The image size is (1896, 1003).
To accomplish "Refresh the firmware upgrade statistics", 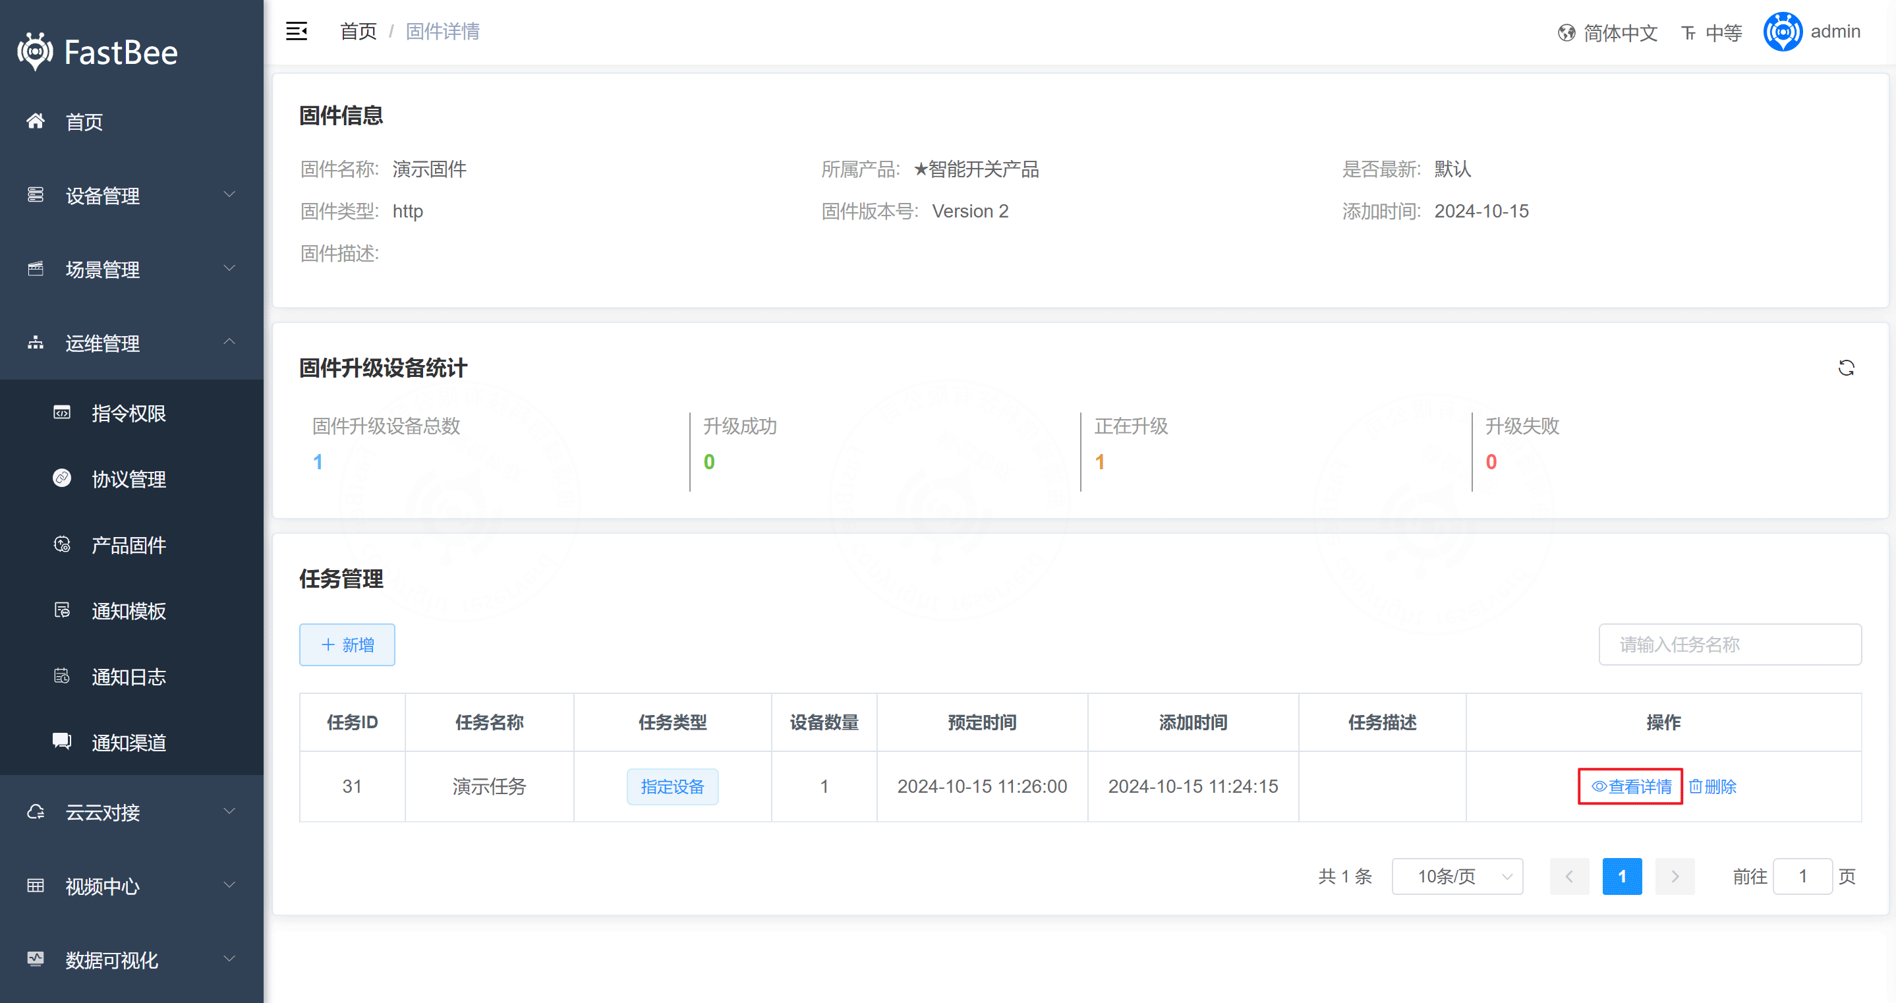I will click(x=1846, y=367).
